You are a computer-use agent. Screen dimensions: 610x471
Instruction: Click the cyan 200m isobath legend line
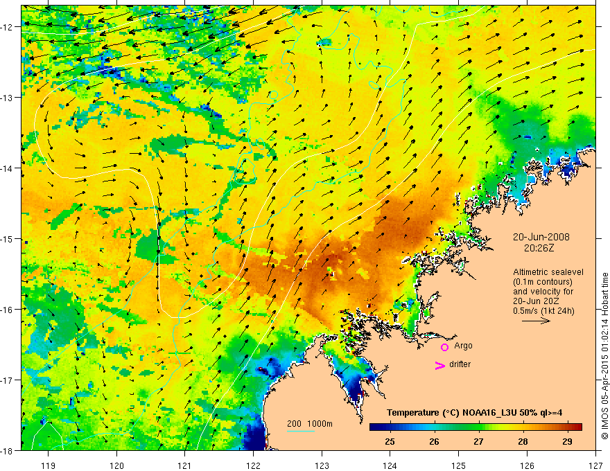(300, 431)
